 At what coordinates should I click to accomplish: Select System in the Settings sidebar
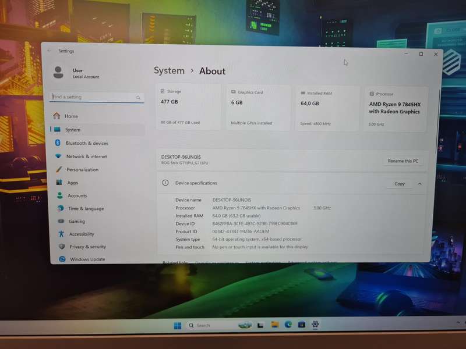97,130
